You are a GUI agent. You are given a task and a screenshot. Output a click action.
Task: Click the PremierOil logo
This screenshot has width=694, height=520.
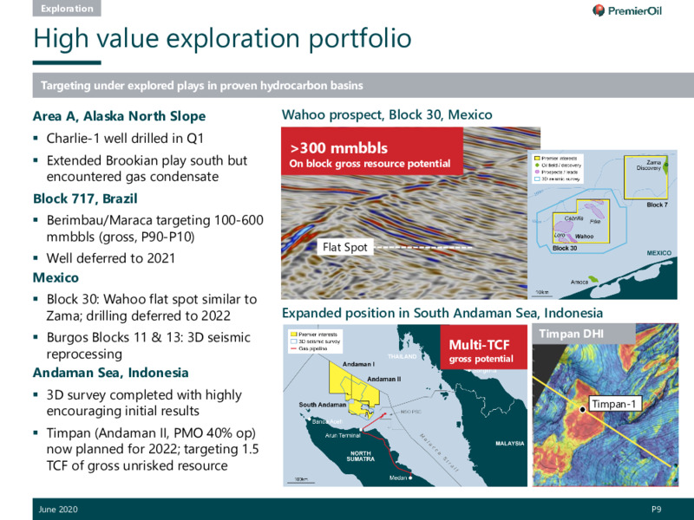click(626, 10)
